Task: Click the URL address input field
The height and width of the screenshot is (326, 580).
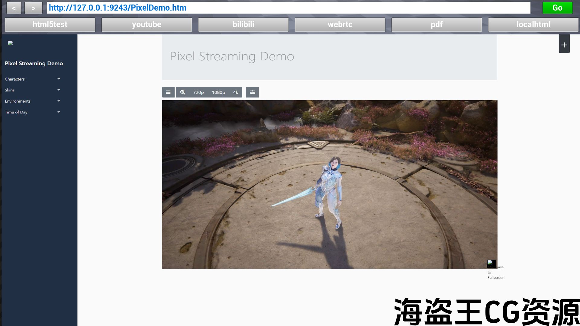Action: click(288, 8)
